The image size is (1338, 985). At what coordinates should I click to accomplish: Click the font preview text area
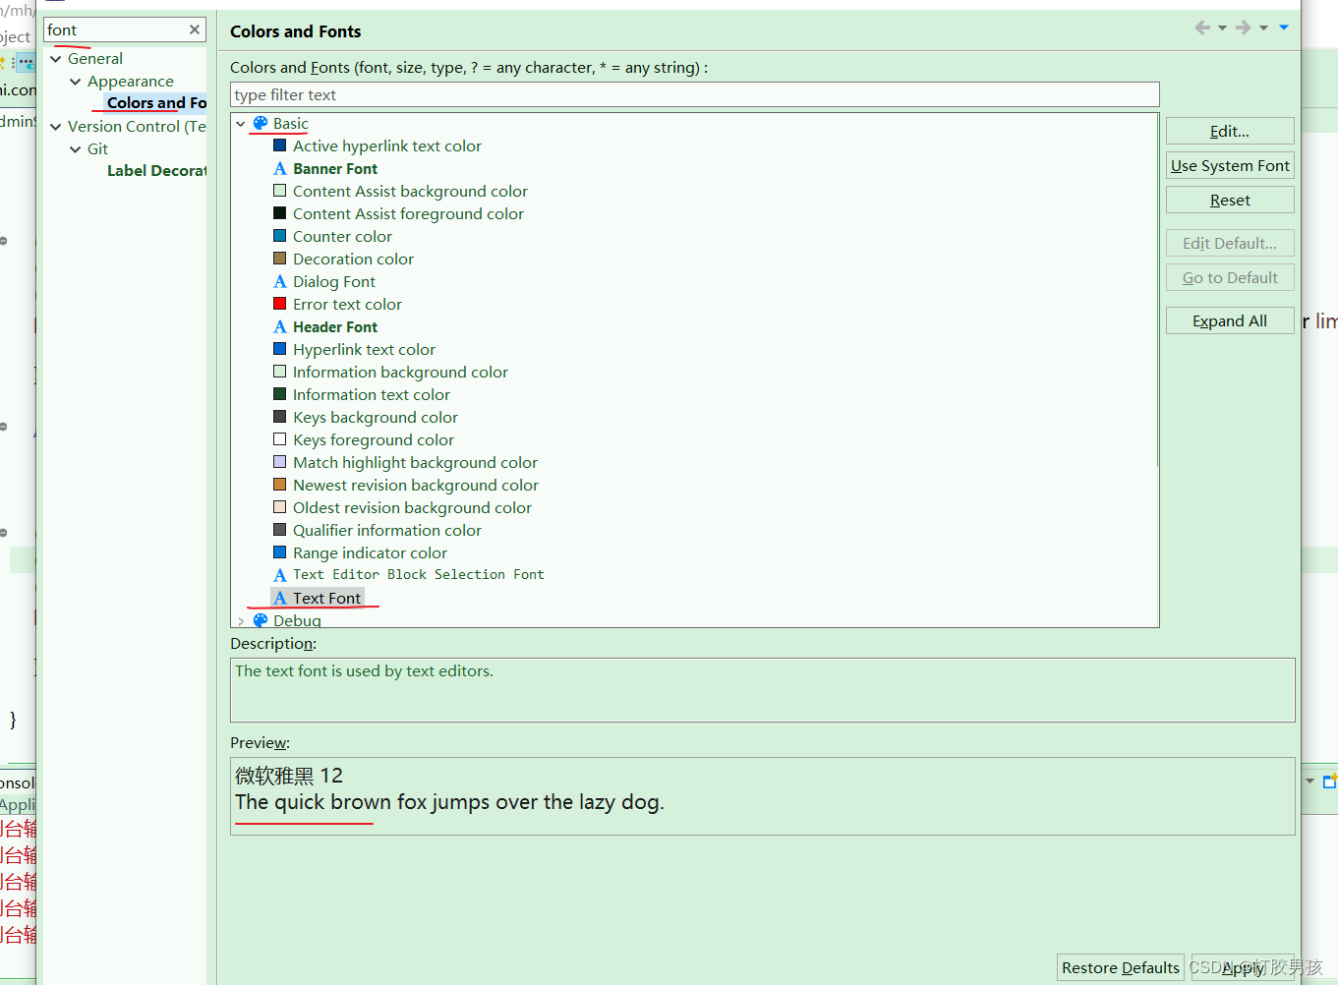[762, 796]
